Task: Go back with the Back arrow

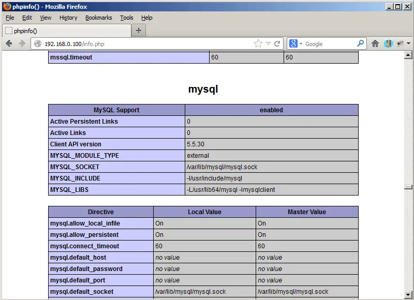Action: [x=9, y=43]
